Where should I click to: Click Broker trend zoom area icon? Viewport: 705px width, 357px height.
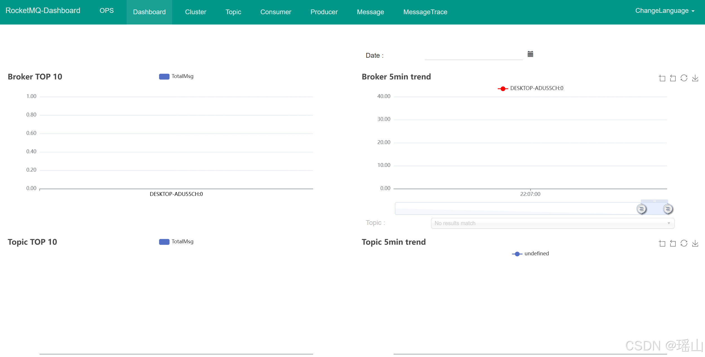(662, 78)
